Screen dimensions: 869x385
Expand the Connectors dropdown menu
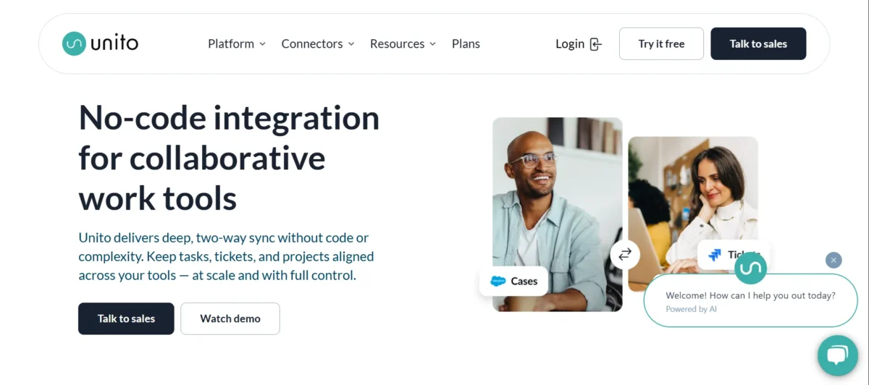(318, 44)
